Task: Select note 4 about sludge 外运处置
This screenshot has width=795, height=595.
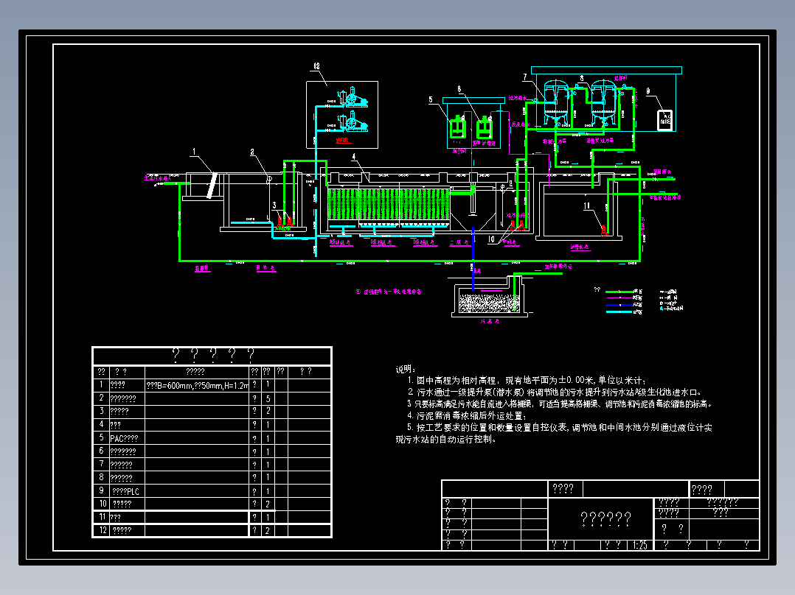Action: tap(466, 416)
